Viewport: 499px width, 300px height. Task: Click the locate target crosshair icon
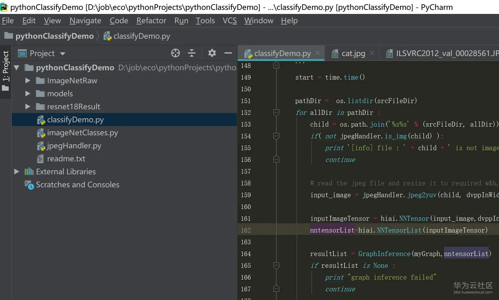[x=175, y=53]
